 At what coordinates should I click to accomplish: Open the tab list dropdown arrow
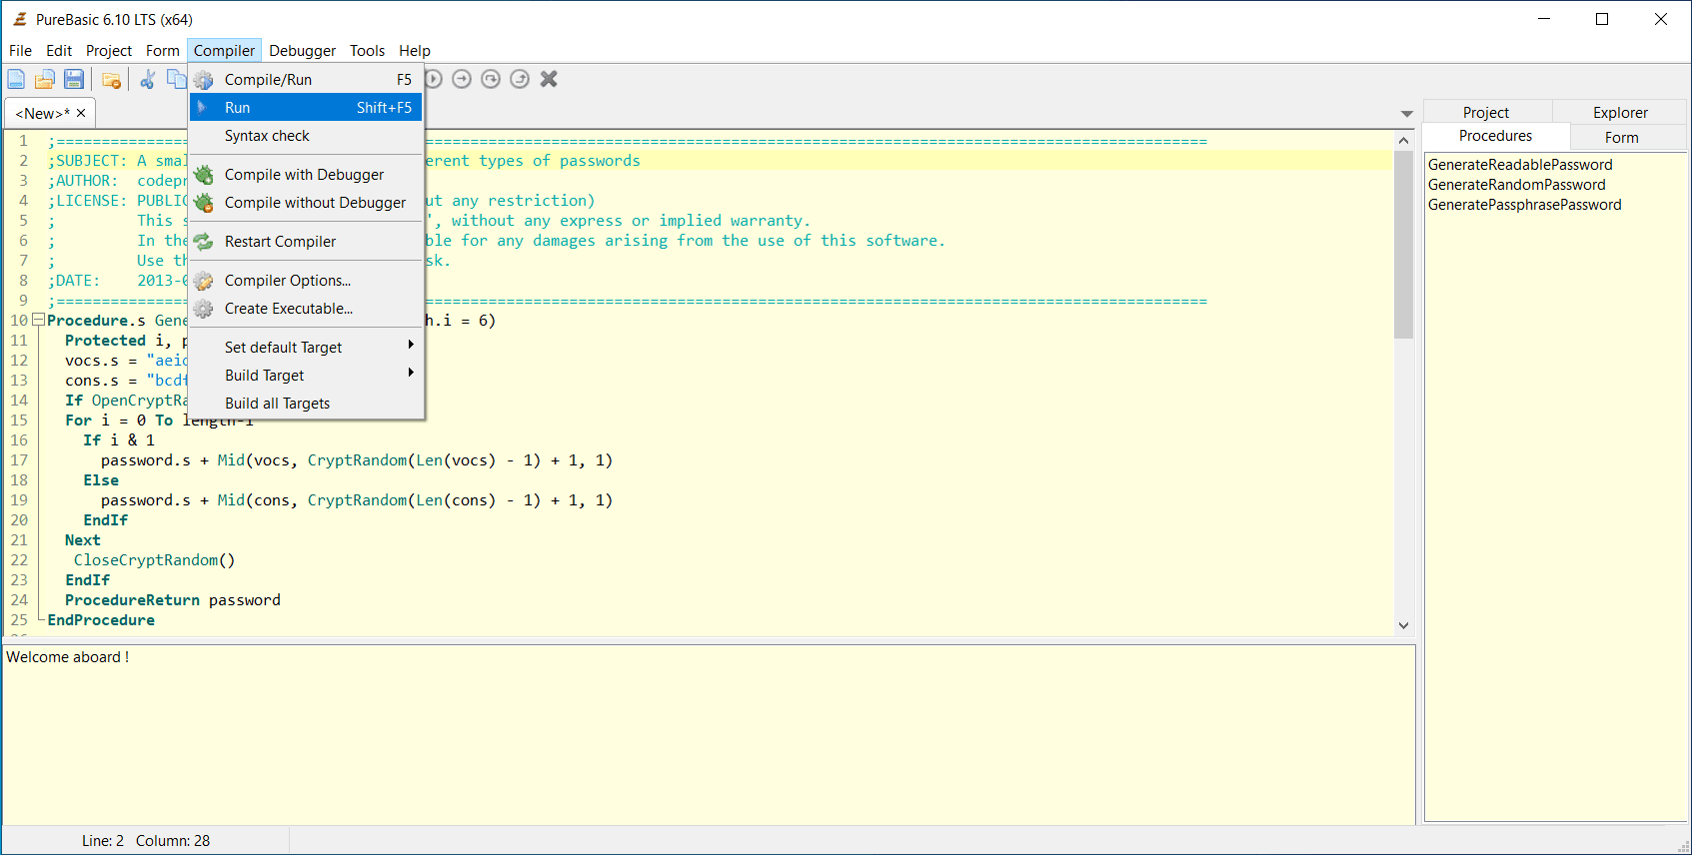coord(1406,114)
